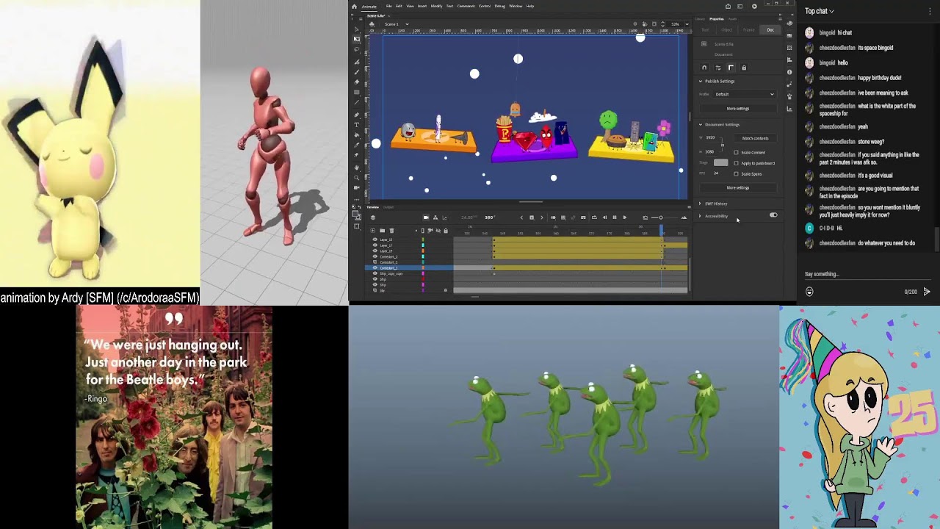
Task: Select the Free Transform tool
Action: pyautogui.click(x=357, y=39)
